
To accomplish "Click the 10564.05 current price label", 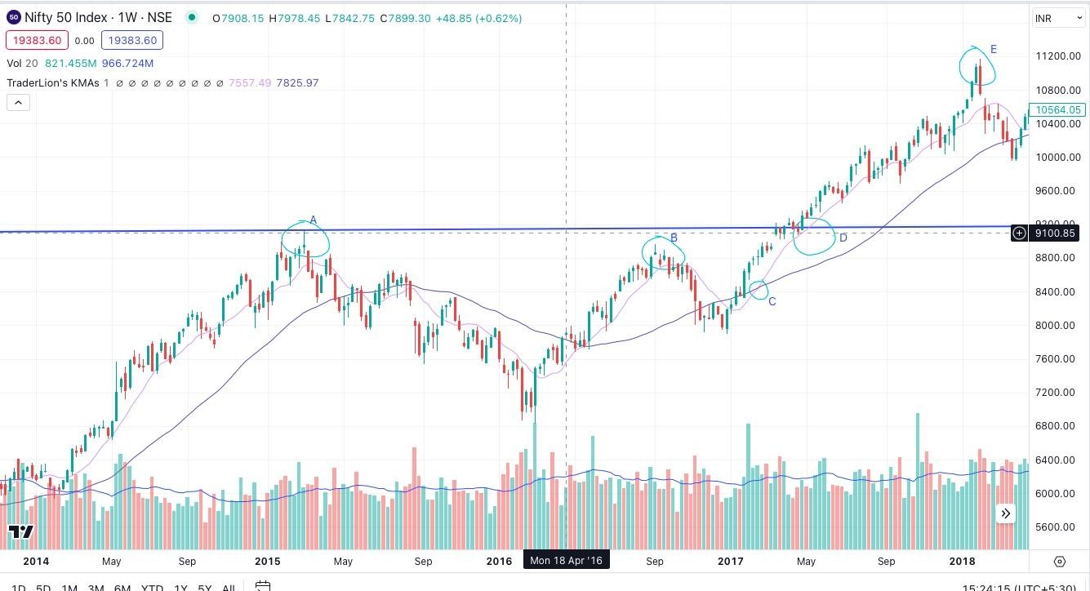I will pos(1057,110).
